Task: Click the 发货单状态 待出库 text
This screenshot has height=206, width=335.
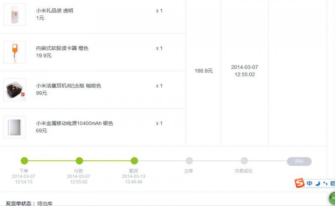Action: 29,203
